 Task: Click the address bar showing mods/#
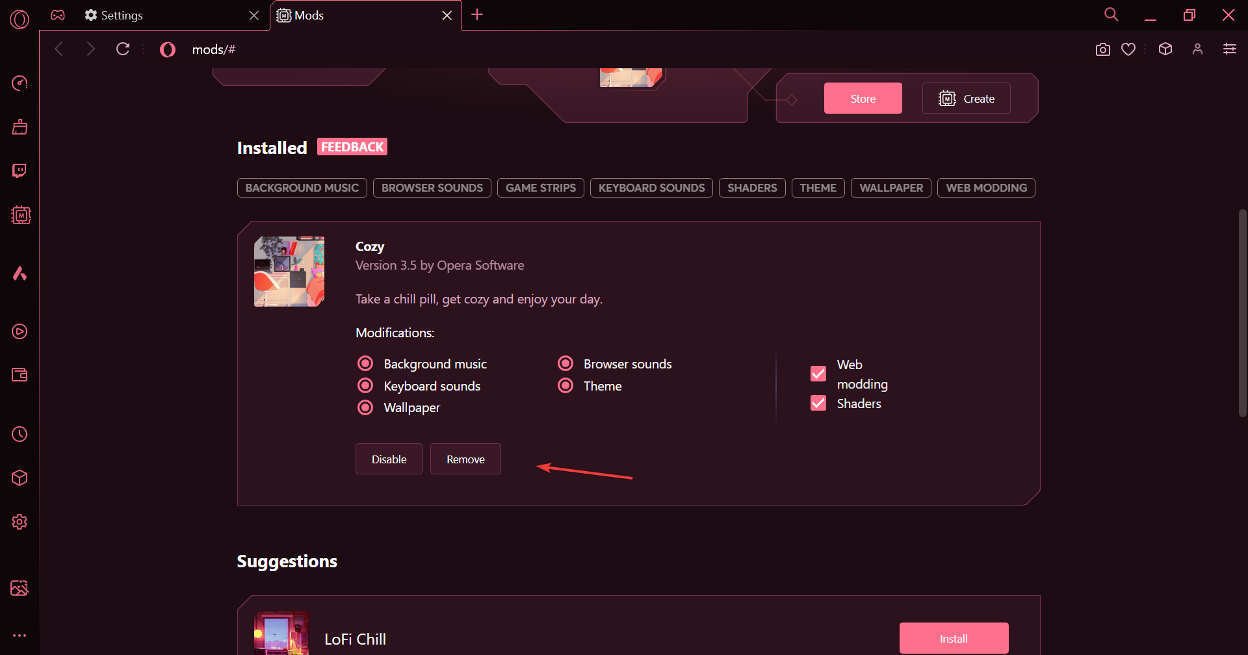pyautogui.click(x=214, y=49)
